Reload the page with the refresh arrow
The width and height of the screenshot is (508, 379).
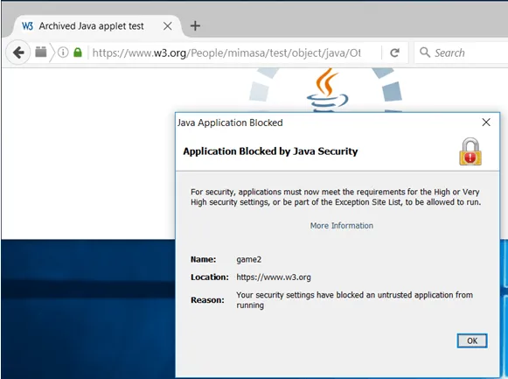[x=394, y=53]
